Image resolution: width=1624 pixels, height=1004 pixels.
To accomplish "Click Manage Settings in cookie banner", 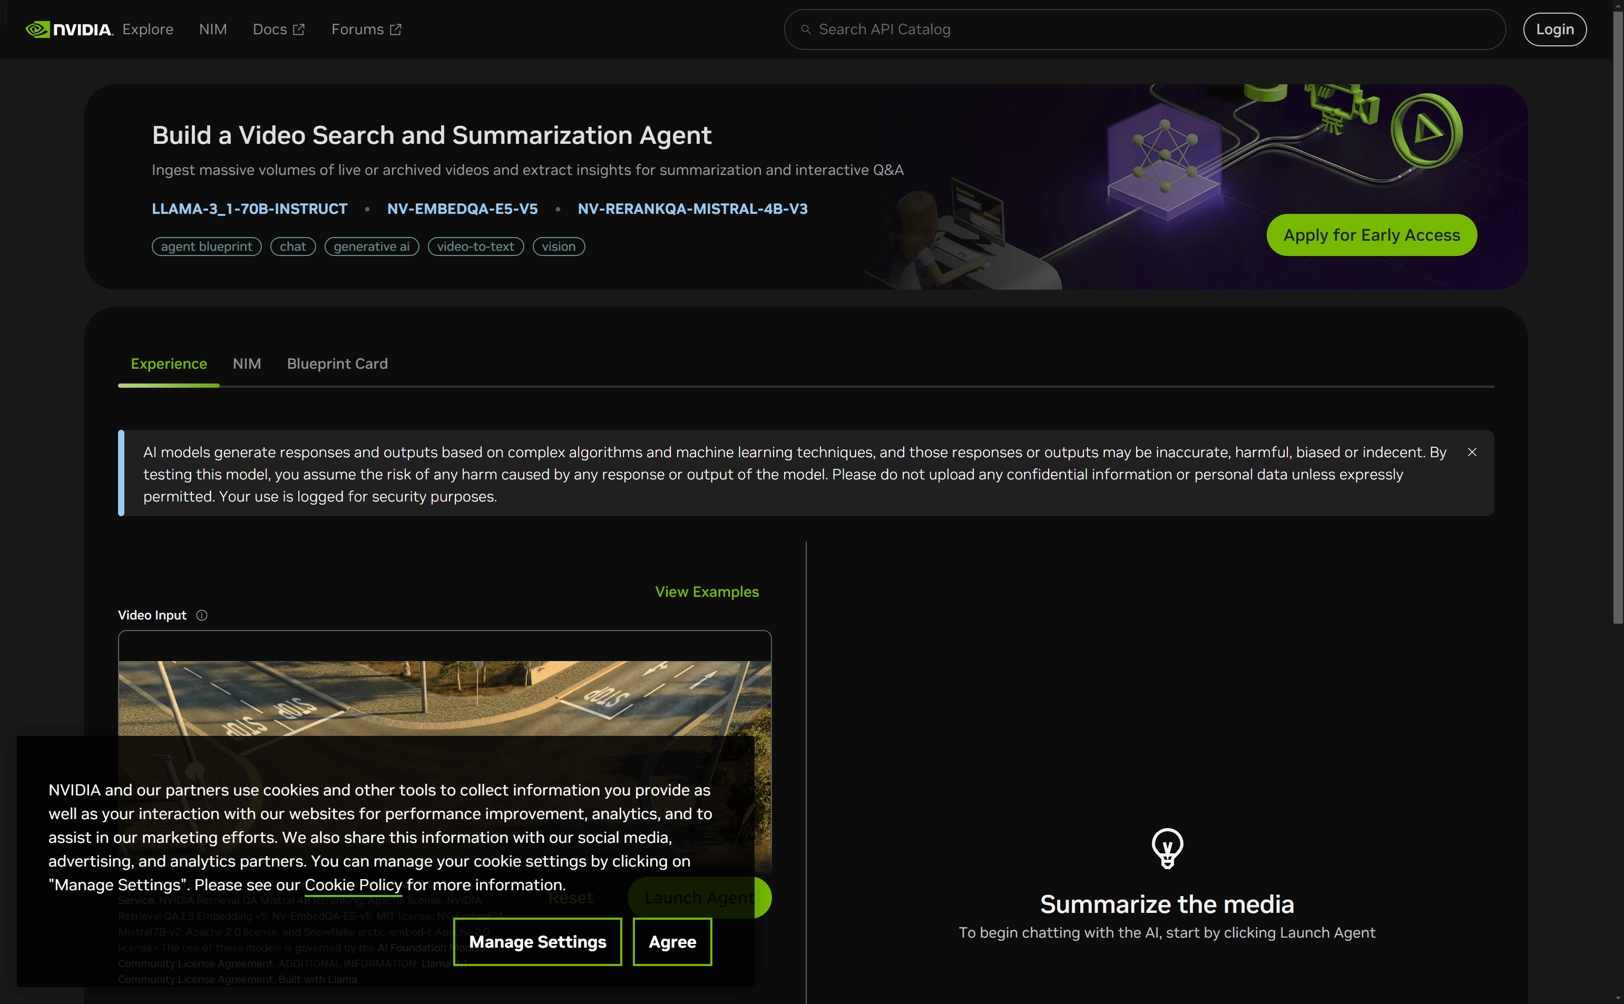I will pyautogui.click(x=537, y=942).
